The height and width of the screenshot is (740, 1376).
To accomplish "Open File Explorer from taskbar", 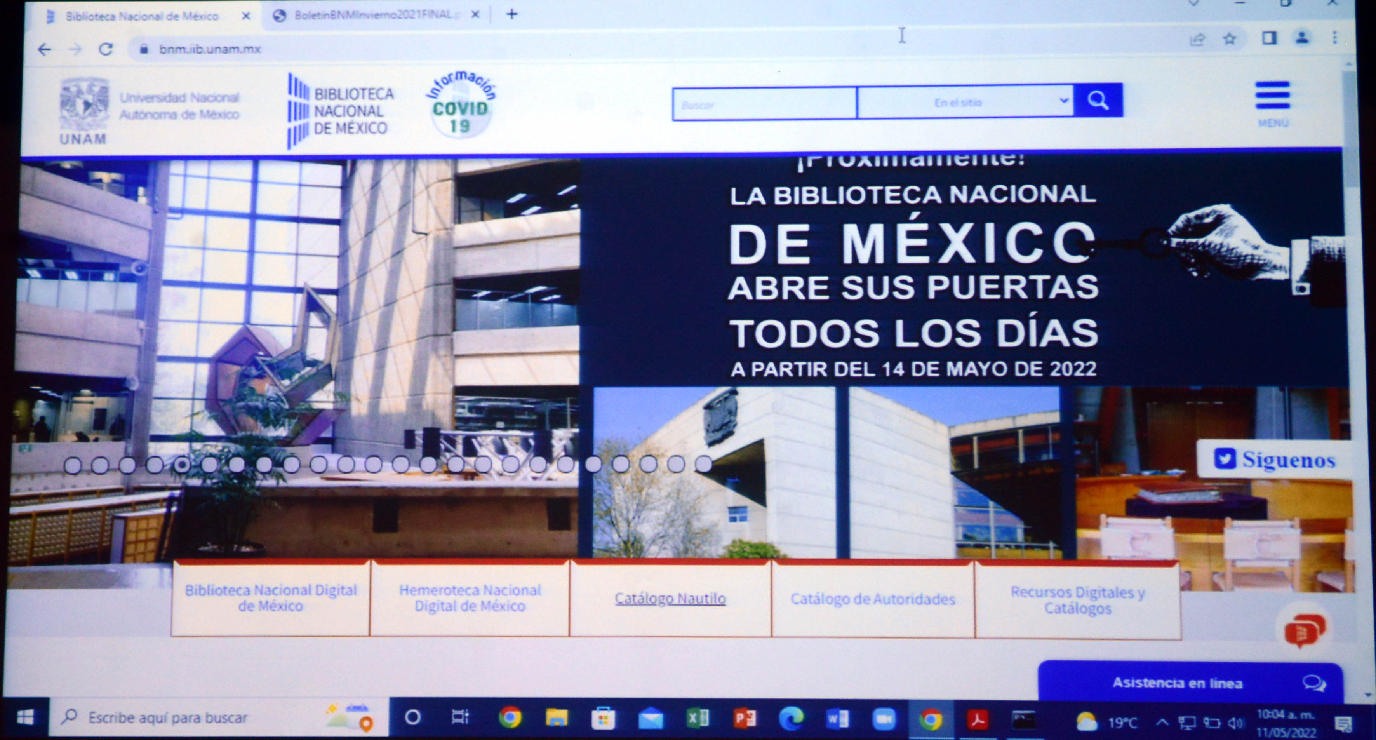I will point(556,717).
